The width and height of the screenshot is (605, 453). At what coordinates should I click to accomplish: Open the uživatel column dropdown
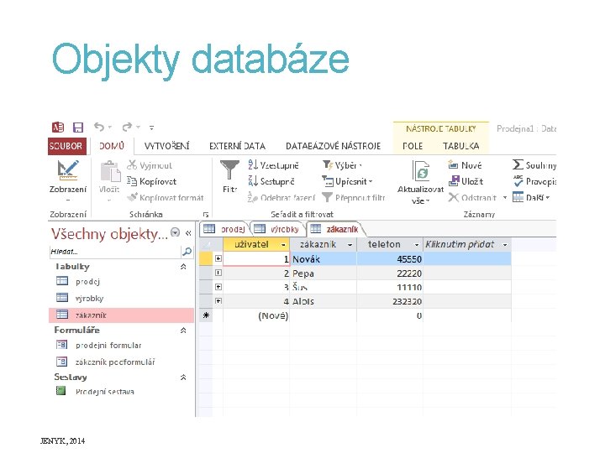tap(284, 245)
